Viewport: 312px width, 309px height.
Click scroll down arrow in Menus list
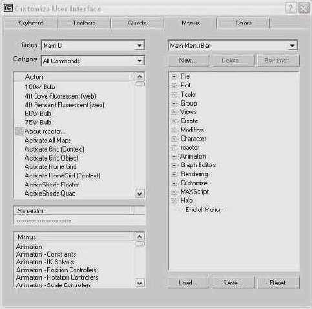[x=140, y=283]
